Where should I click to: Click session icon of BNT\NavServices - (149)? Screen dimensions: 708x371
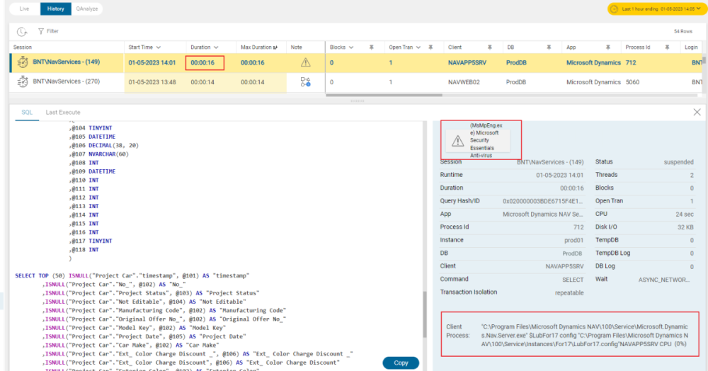click(x=23, y=62)
